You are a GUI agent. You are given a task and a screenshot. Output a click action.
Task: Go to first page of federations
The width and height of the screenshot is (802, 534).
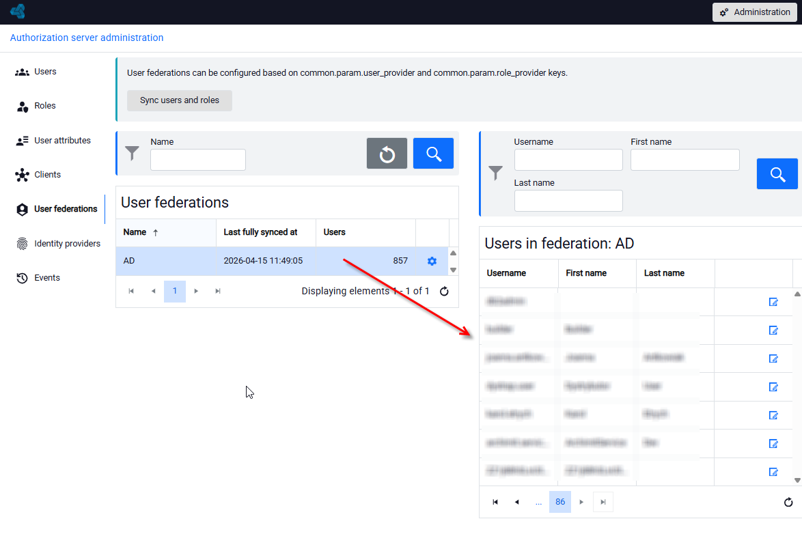click(x=131, y=291)
